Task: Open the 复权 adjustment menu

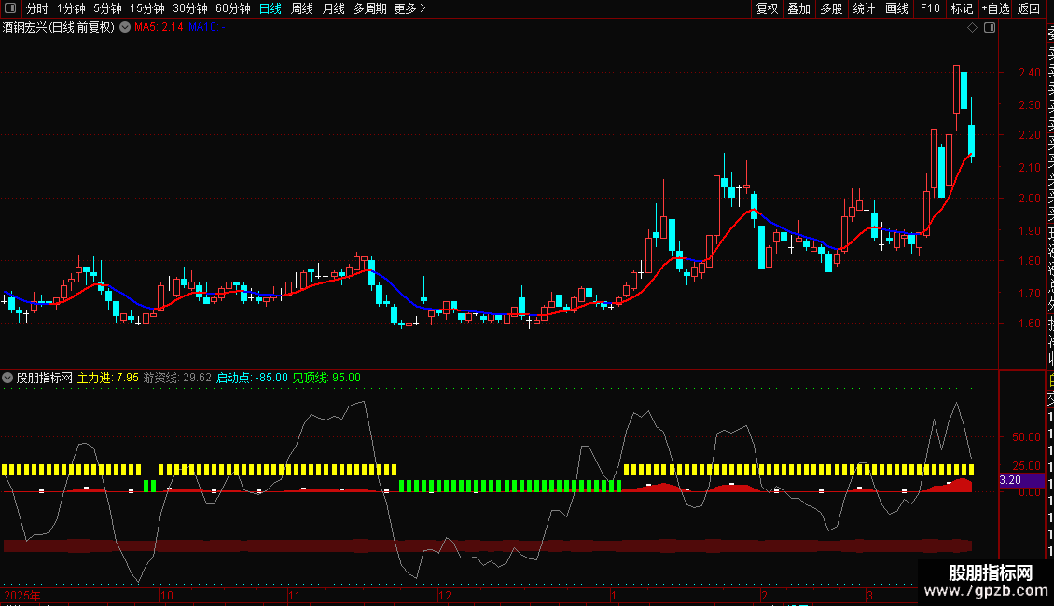Action: click(x=767, y=8)
